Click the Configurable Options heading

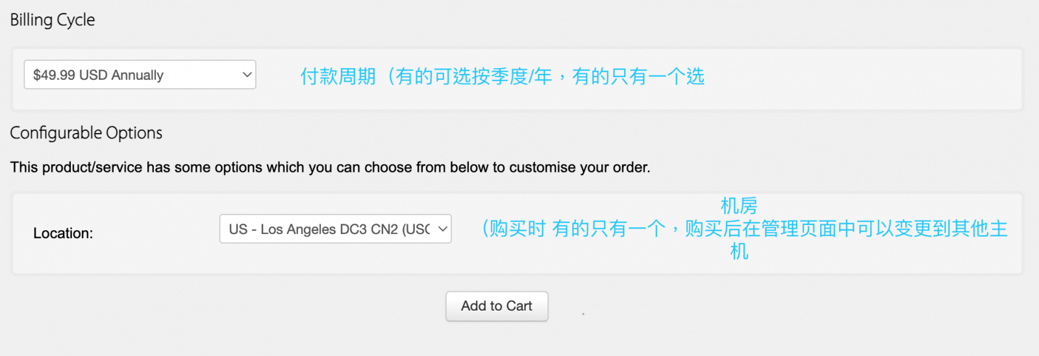coord(86,133)
